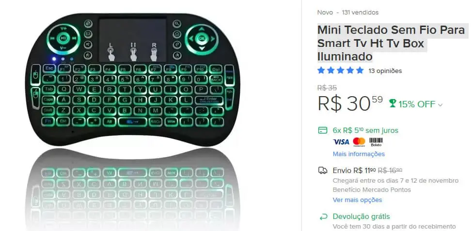471x231 pixels.
Task: Click the 6x R$ 5,10 sem juros text
Action: (365, 130)
